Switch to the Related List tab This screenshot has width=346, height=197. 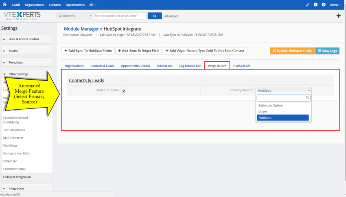pyautogui.click(x=164, y=66)
